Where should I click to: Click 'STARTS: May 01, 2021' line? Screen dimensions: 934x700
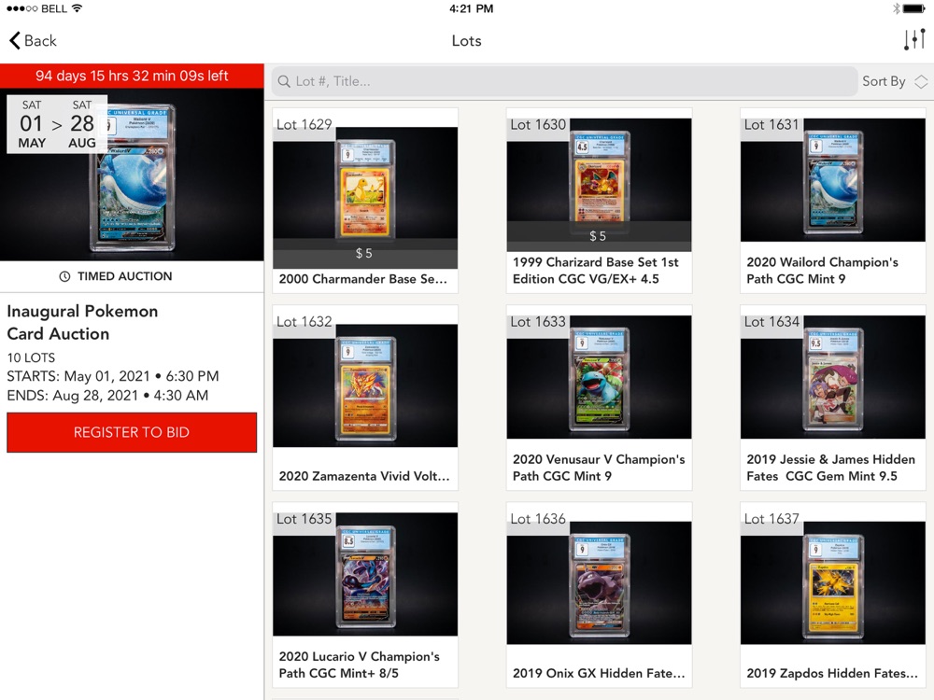(113, 376)
